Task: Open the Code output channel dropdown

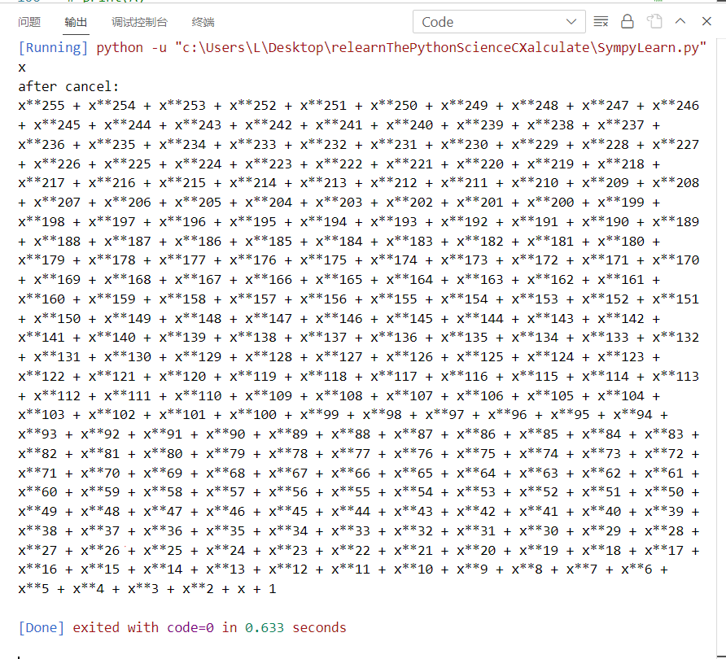Action: tap(499, 22)
